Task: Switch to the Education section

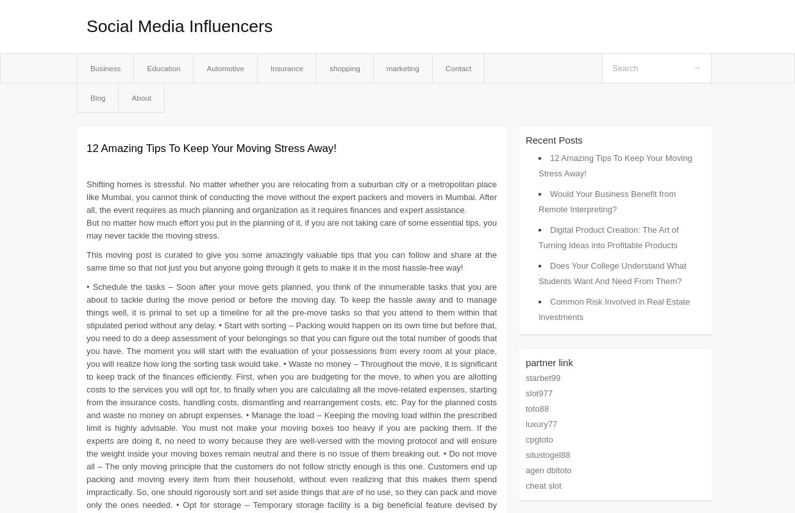Action: point(163,68)
